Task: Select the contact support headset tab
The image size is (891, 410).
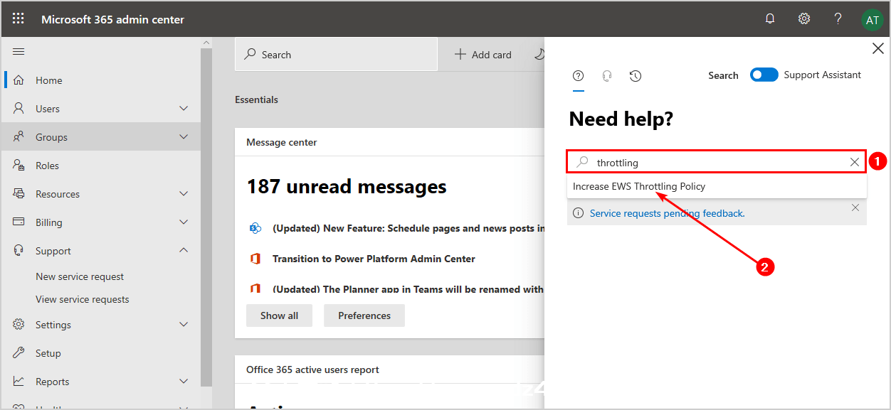Action: click(607, 75)
